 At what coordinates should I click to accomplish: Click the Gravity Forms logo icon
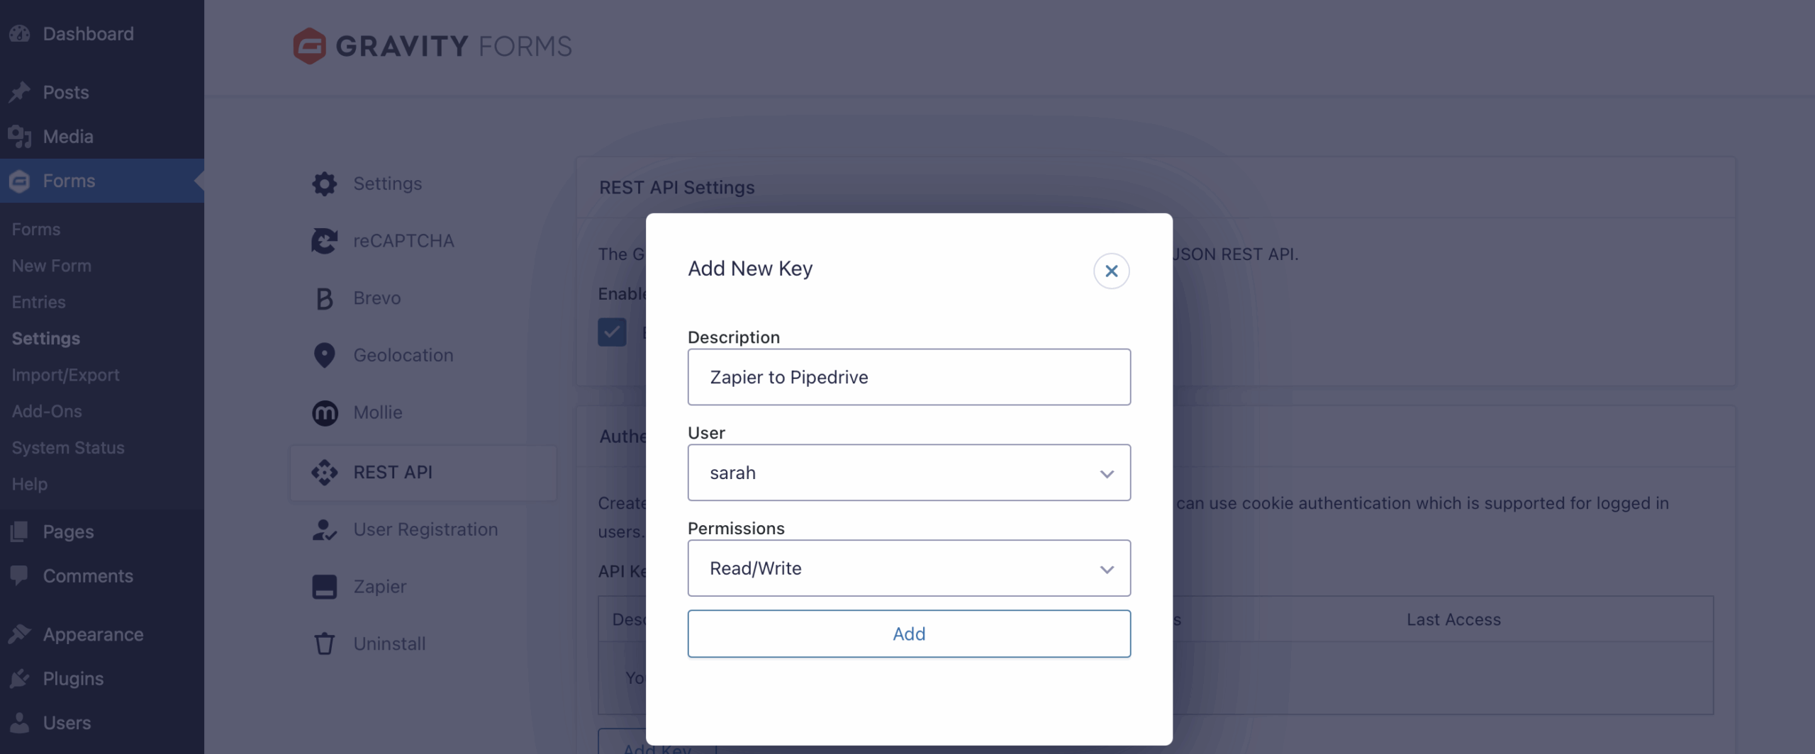point(310,46)
